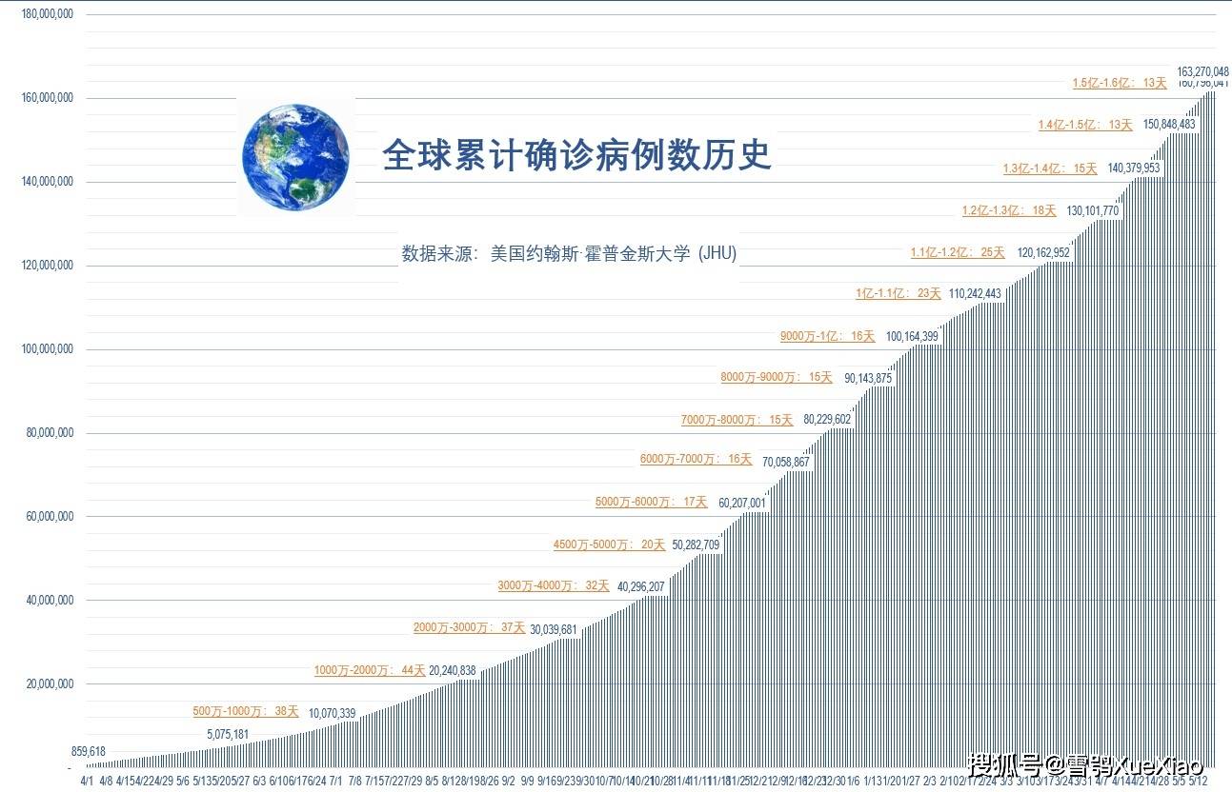Select the data label 120,162,952
The width and height of the screenshot is (1232, 792).
(x=1043, y=253)
